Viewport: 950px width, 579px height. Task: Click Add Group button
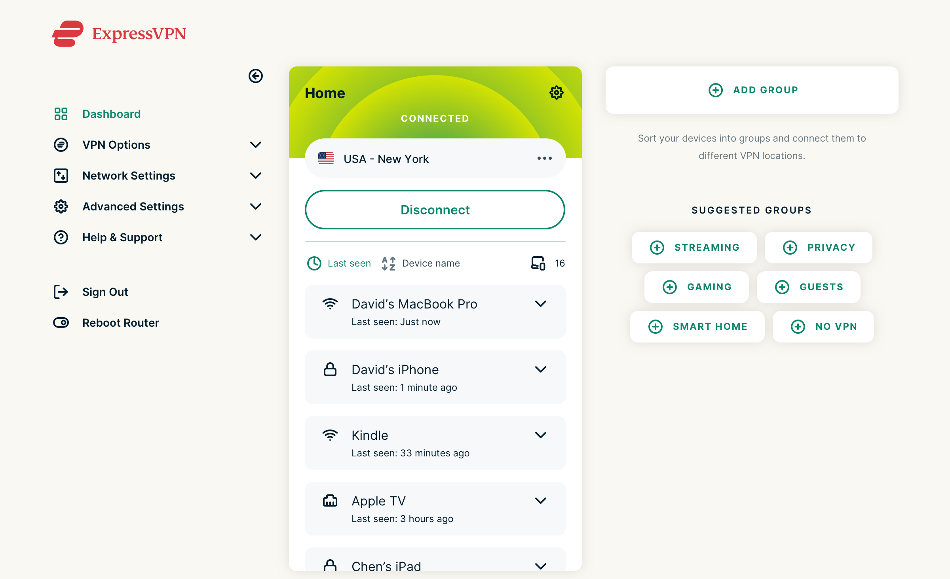click(751, 89)
